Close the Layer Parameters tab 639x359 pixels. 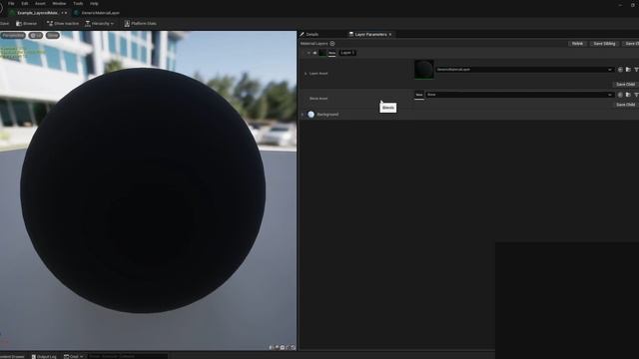click(390, 35)
